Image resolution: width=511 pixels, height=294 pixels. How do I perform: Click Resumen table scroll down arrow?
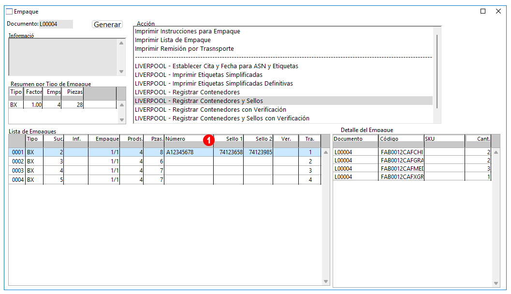point(121,119)
